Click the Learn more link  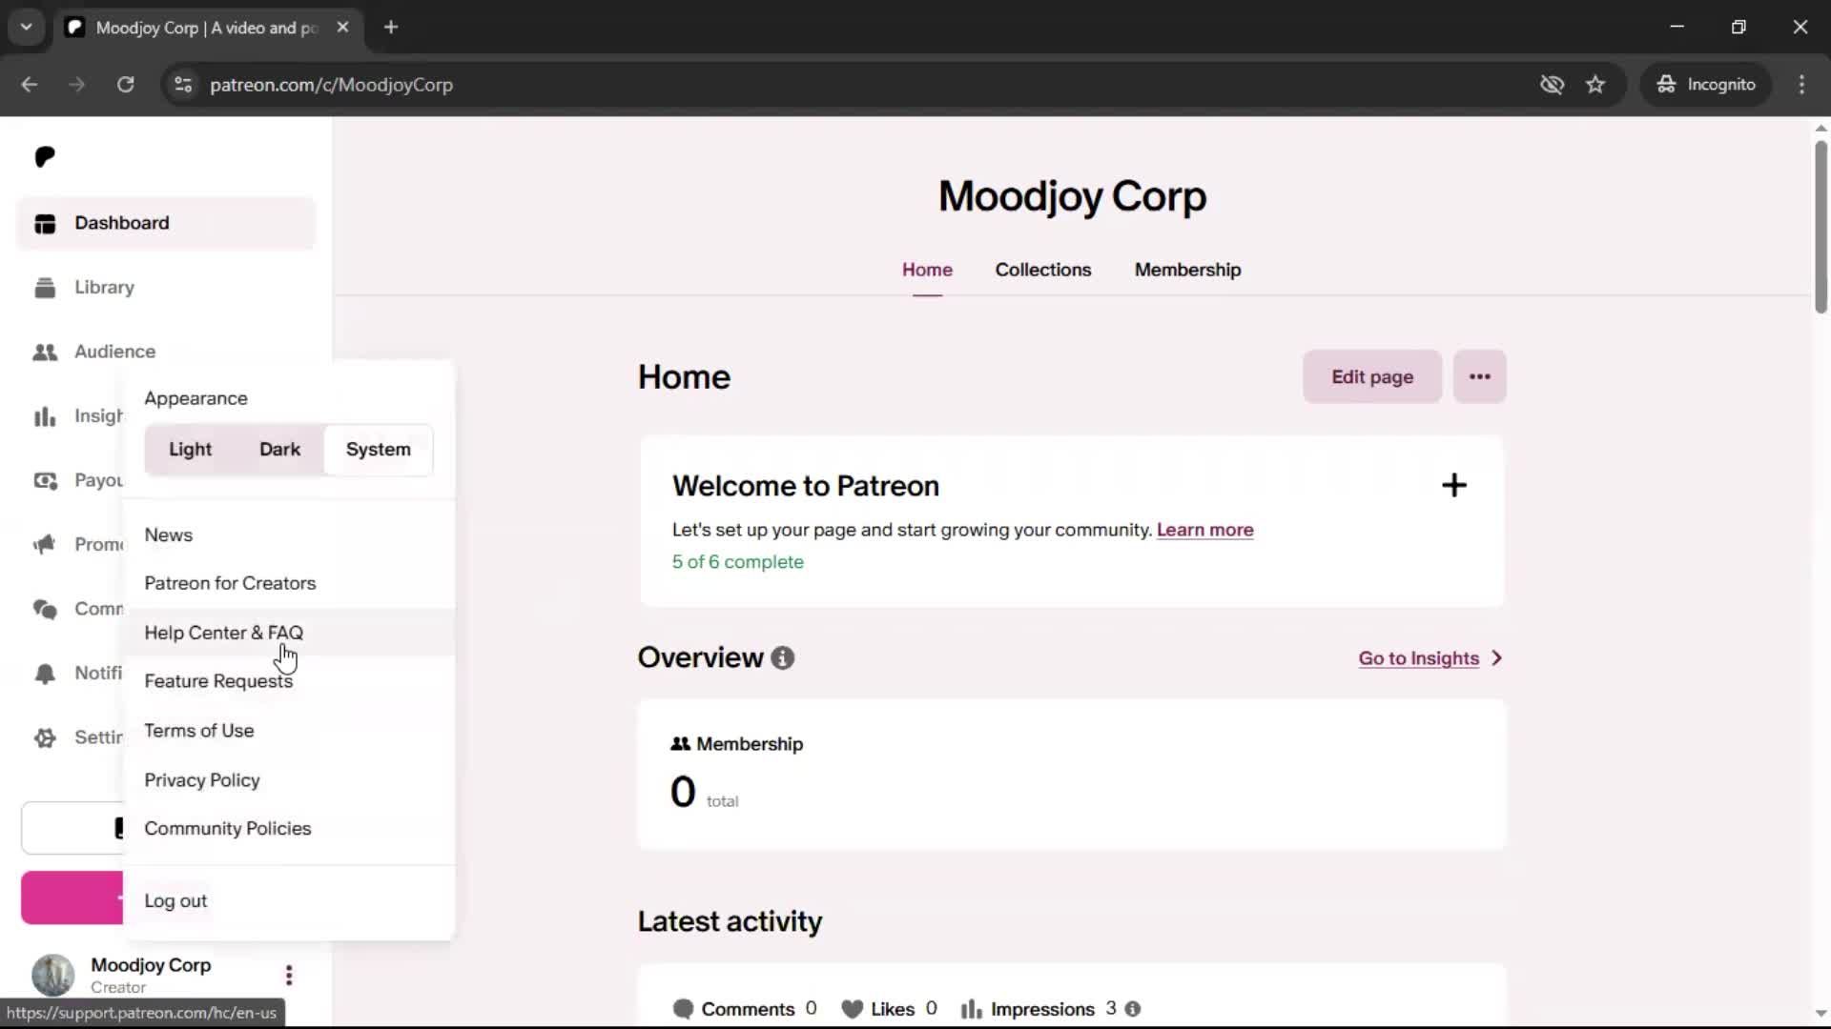point(1204,530)
